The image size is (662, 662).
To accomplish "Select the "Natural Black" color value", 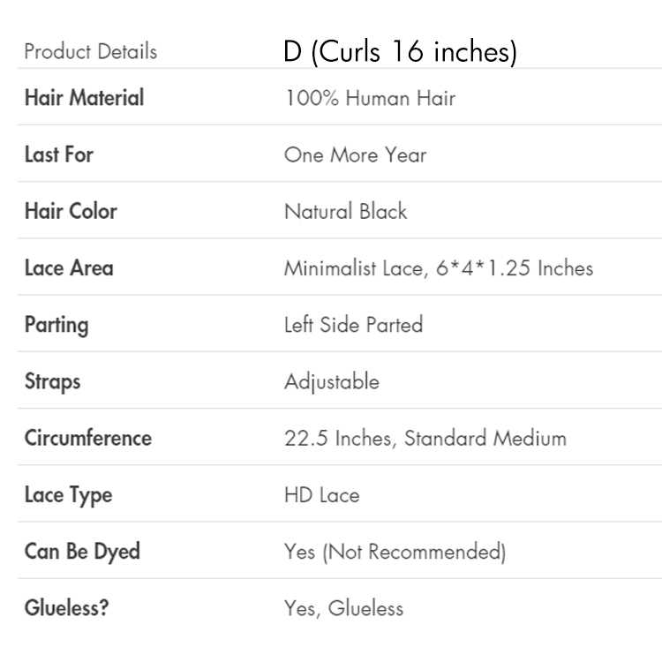I will point(345,211).
